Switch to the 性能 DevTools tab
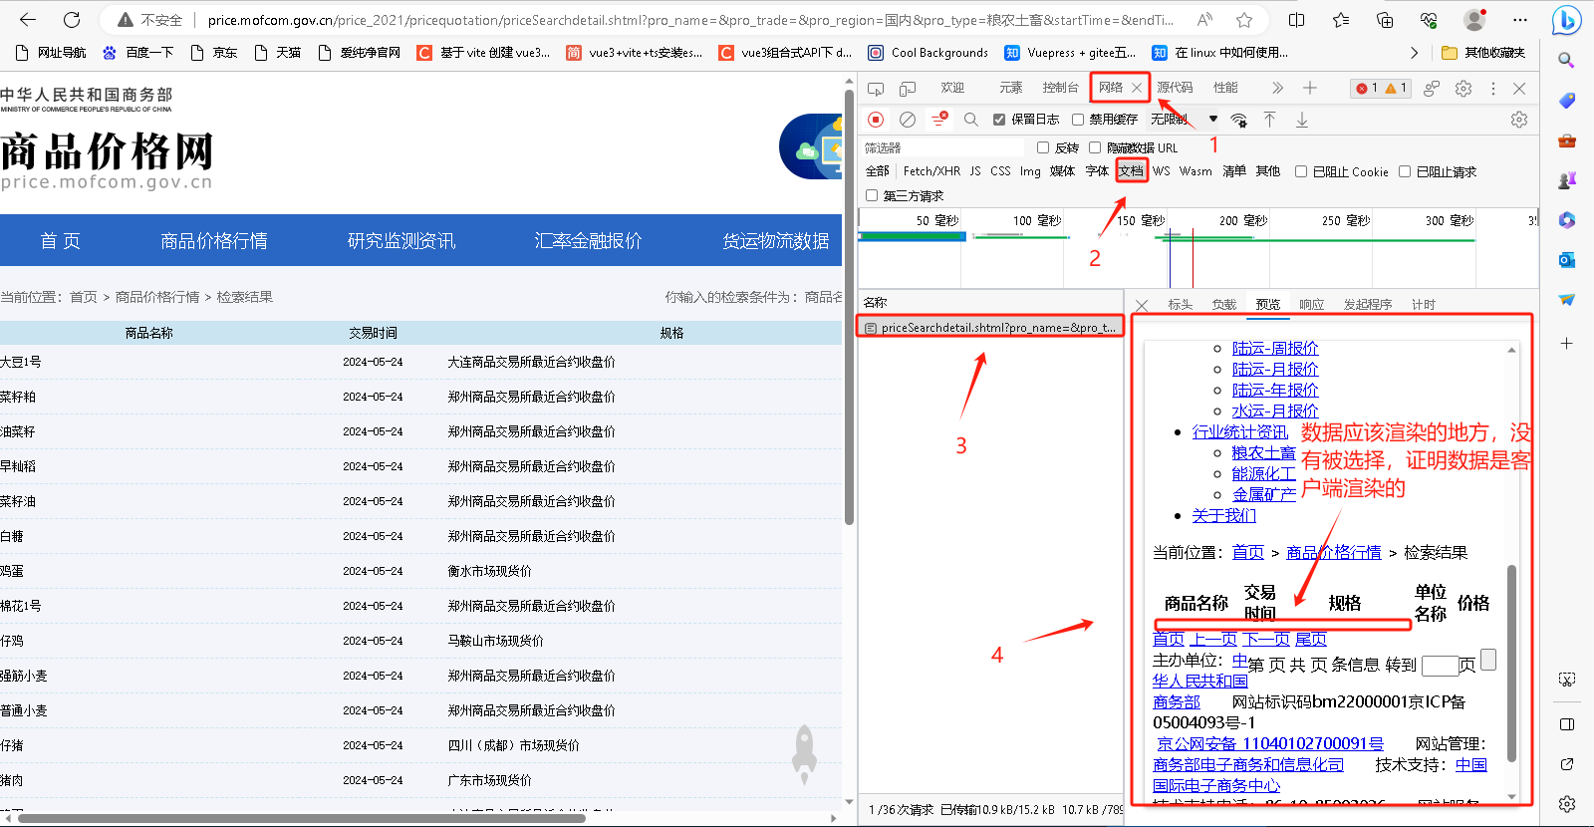This screenshot has width=1594, height=827. tap(1225, 89)
